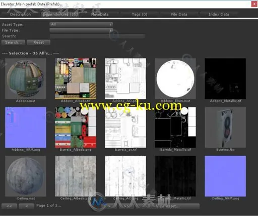Select the Ceiling_Albedo.png thumbnail
This screenshot has width=258, height=216.
tap(76, 176)
